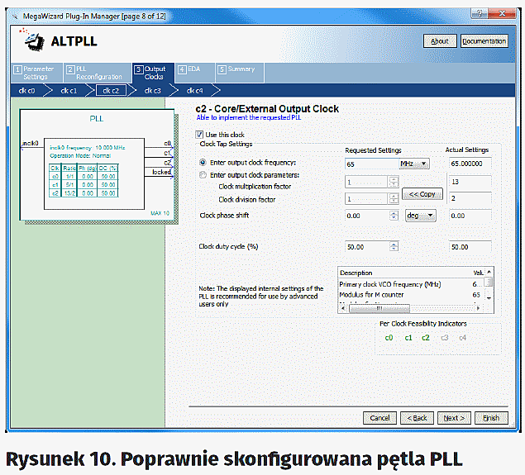Open the Documentation page
The height and width of the screenshot is (475, 525).
(484, 41)
